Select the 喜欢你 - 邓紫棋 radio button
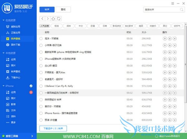 (41, 107)
